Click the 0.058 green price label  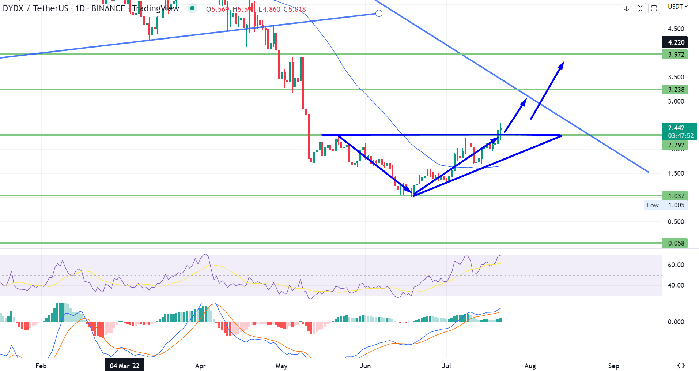pyautogui.click(x=675, y=243)
